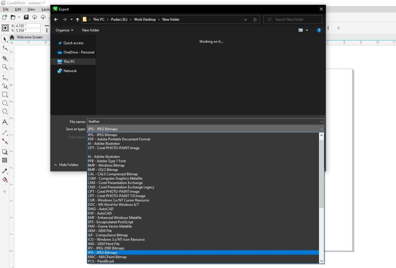Select the Crop tool
This screenshot has width=396, height=268.
tap(5, 58)
